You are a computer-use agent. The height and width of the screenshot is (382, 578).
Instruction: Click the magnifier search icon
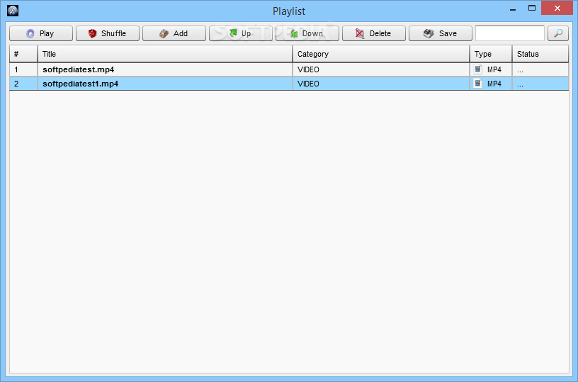[558, 33]
